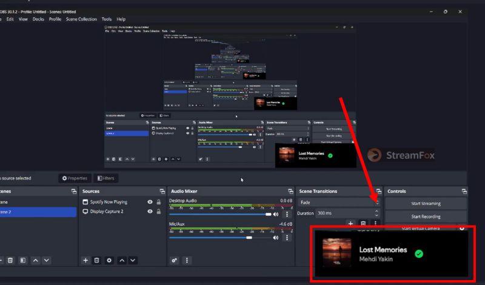Float the Scenes dock
Image resolution: width=485 pixels, height=285 pixels.
[73, 191]
